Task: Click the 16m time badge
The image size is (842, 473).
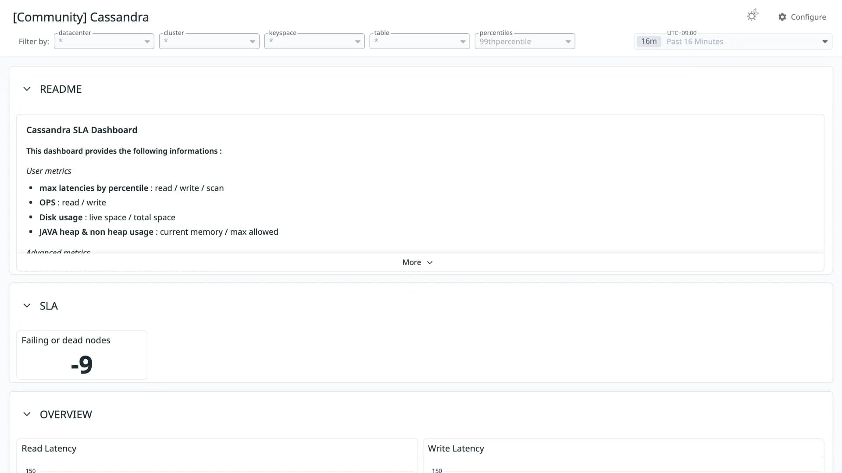Action: click(x=649, y=42)
